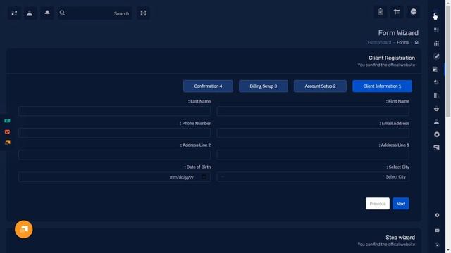The image size is (451, 253).
Task: Click the Form Wizard breadcrumb entry
Action: (379, 42)
